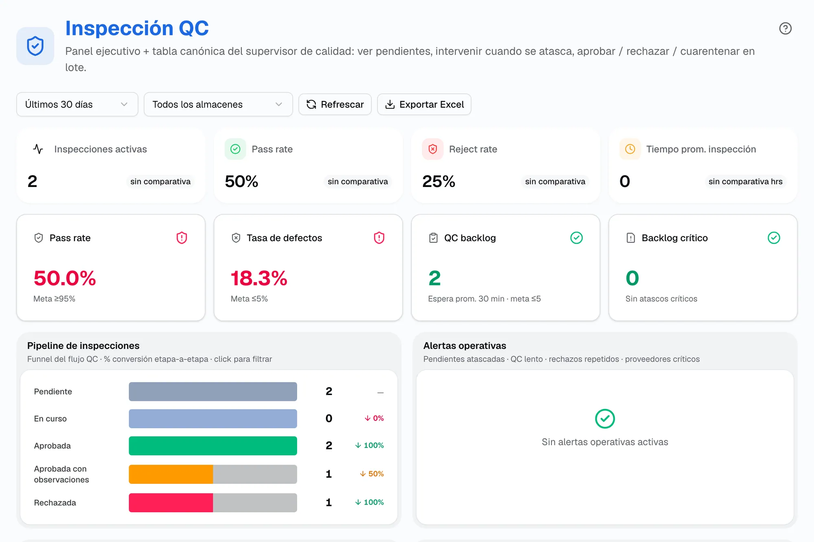Click the red Reject rate shield icon
This screenshot has height=542, width=814.
433,149
